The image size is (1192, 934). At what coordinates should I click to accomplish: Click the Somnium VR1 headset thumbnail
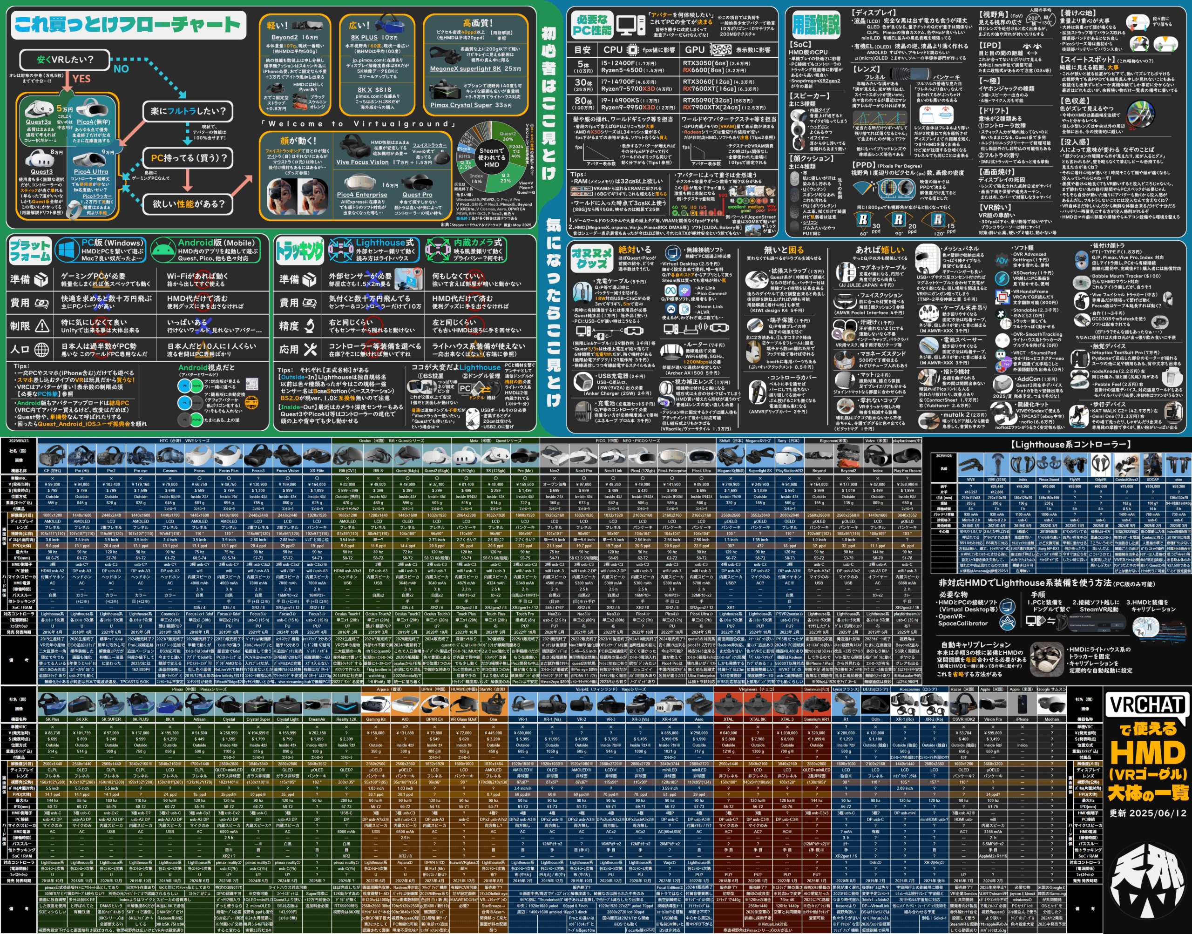pyautogui.click(x=816, y=704)
